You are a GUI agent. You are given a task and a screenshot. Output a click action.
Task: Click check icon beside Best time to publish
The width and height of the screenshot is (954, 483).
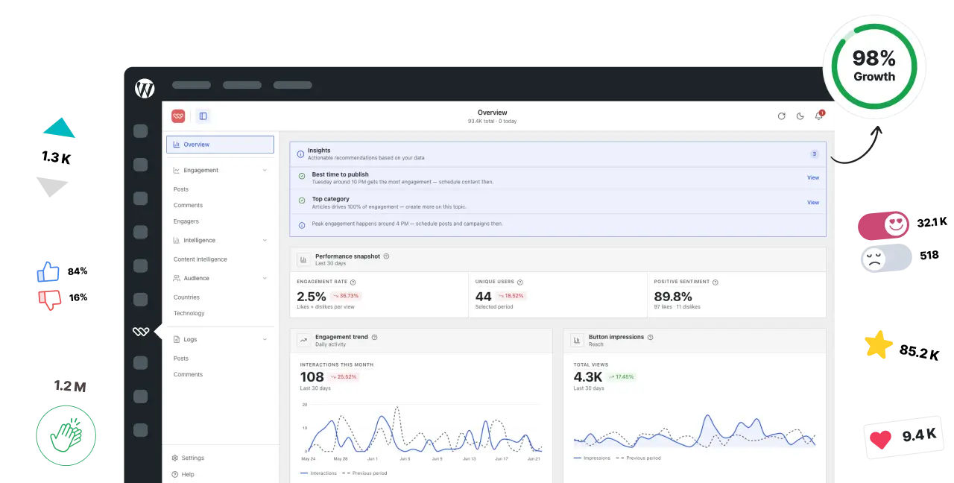point(302,177)
